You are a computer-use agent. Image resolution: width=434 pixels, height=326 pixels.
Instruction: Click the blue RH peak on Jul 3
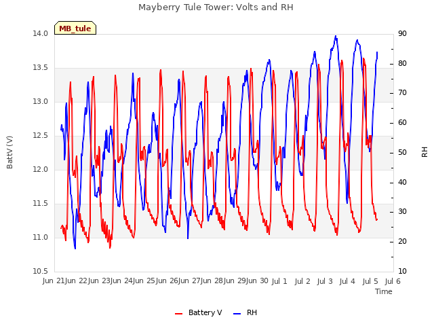[x=336, y=36]
